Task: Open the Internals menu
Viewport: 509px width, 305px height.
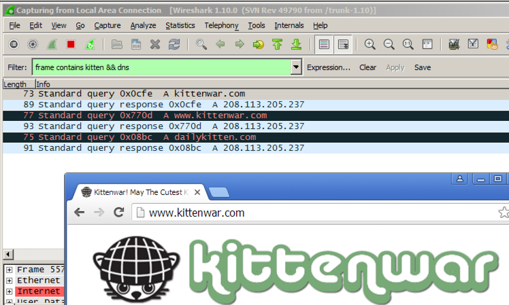Action: [x=289, y=25]
